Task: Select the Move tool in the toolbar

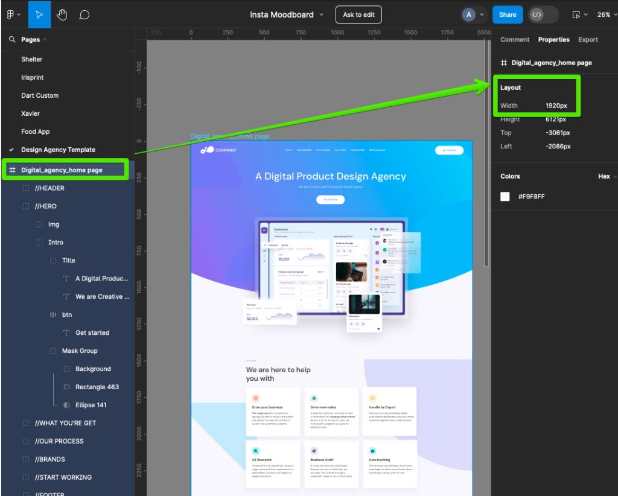Action: 40,14
